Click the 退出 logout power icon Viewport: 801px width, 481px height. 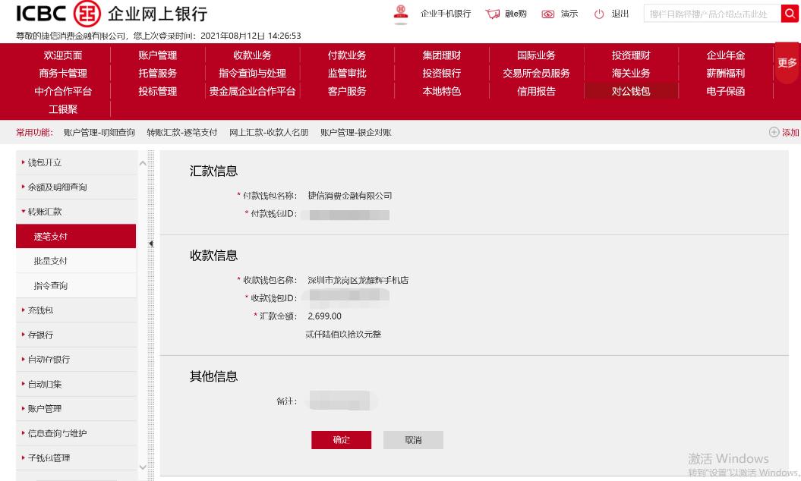pos(599,14)
